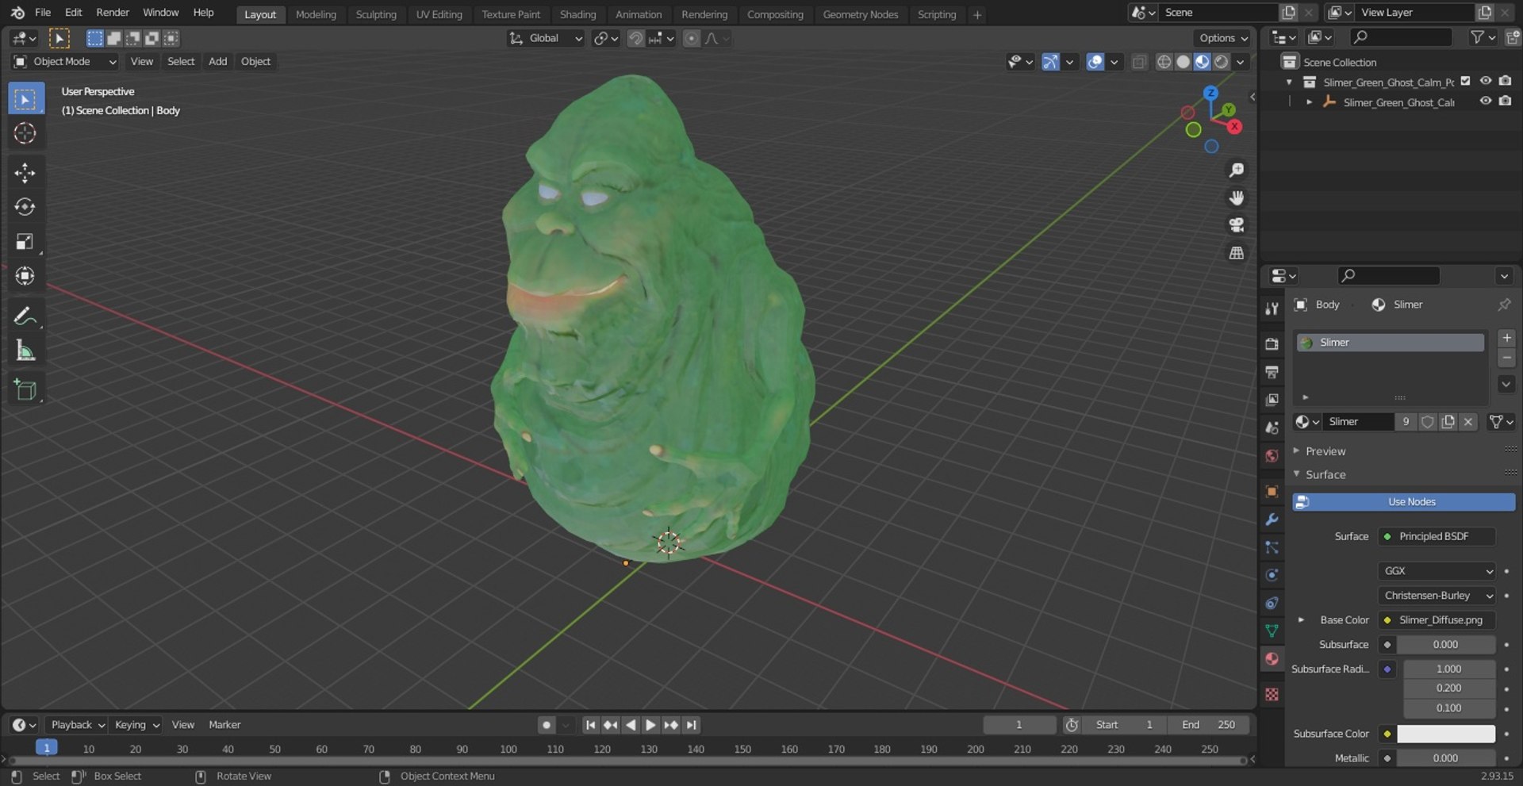Select the Measure tool
The height and width of the screenshot is (786, 1523).
25,350
